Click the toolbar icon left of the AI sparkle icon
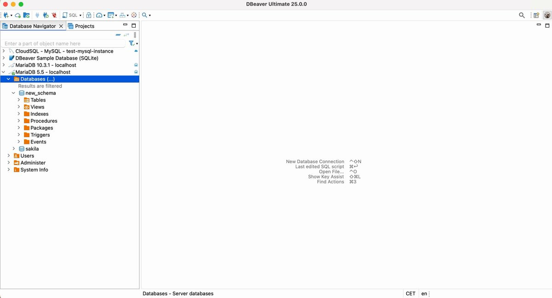 [122, 15]
